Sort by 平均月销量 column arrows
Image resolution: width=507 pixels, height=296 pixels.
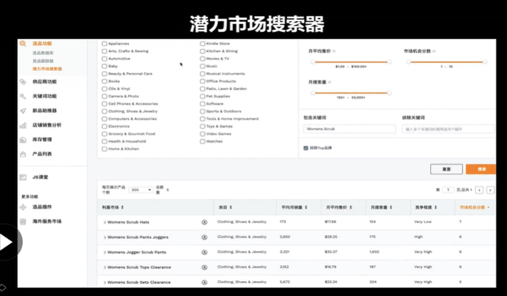click(306, 207)
